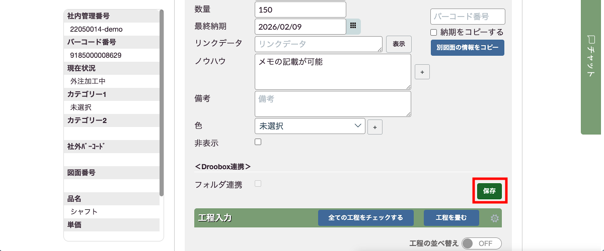
Task: Click the フォルダ連携 checkbox
Action: [x=258, y=184]
